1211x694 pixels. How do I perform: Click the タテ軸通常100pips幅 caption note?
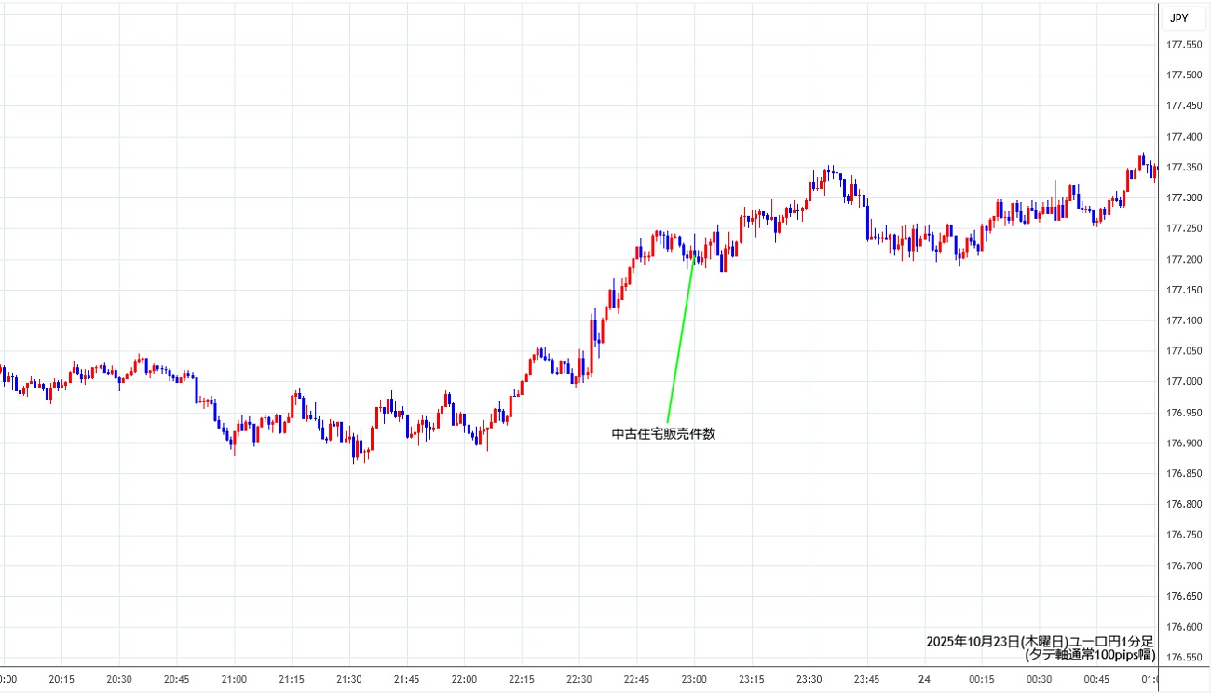pyautogui.click(x=1090, y=655)
